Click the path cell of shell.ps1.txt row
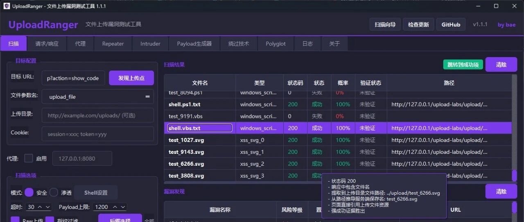 tap(449, 104)
